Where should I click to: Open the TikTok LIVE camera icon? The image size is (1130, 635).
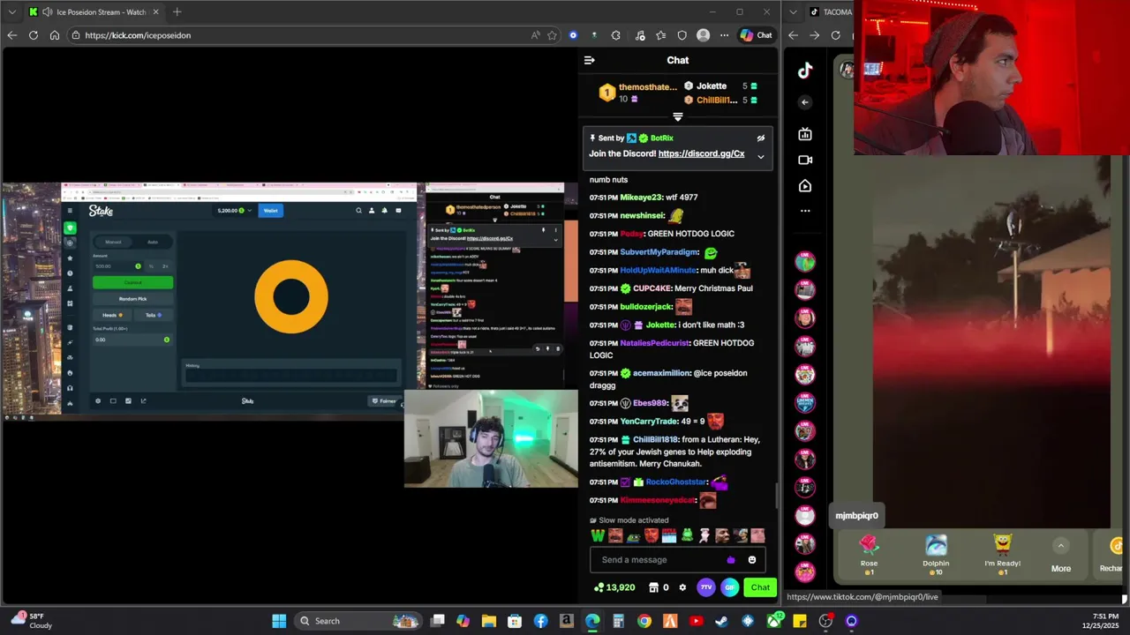[805, 160]
